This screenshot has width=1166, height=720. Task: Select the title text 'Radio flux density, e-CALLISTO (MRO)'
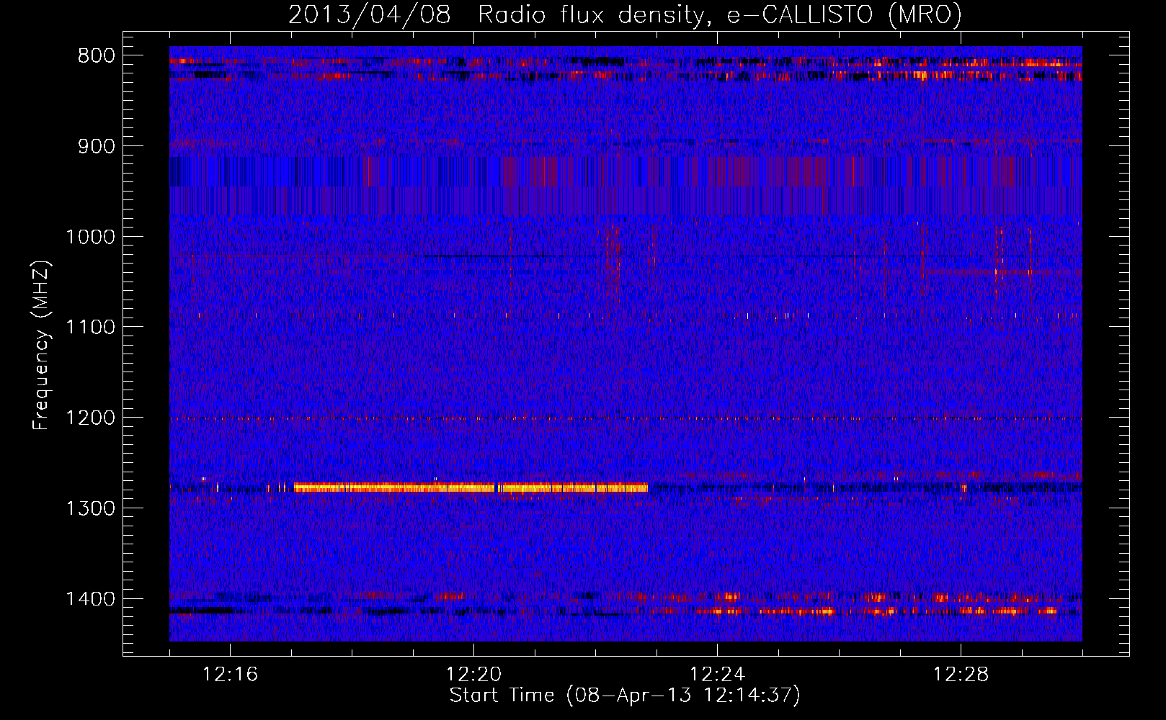(x=720, y=14)
